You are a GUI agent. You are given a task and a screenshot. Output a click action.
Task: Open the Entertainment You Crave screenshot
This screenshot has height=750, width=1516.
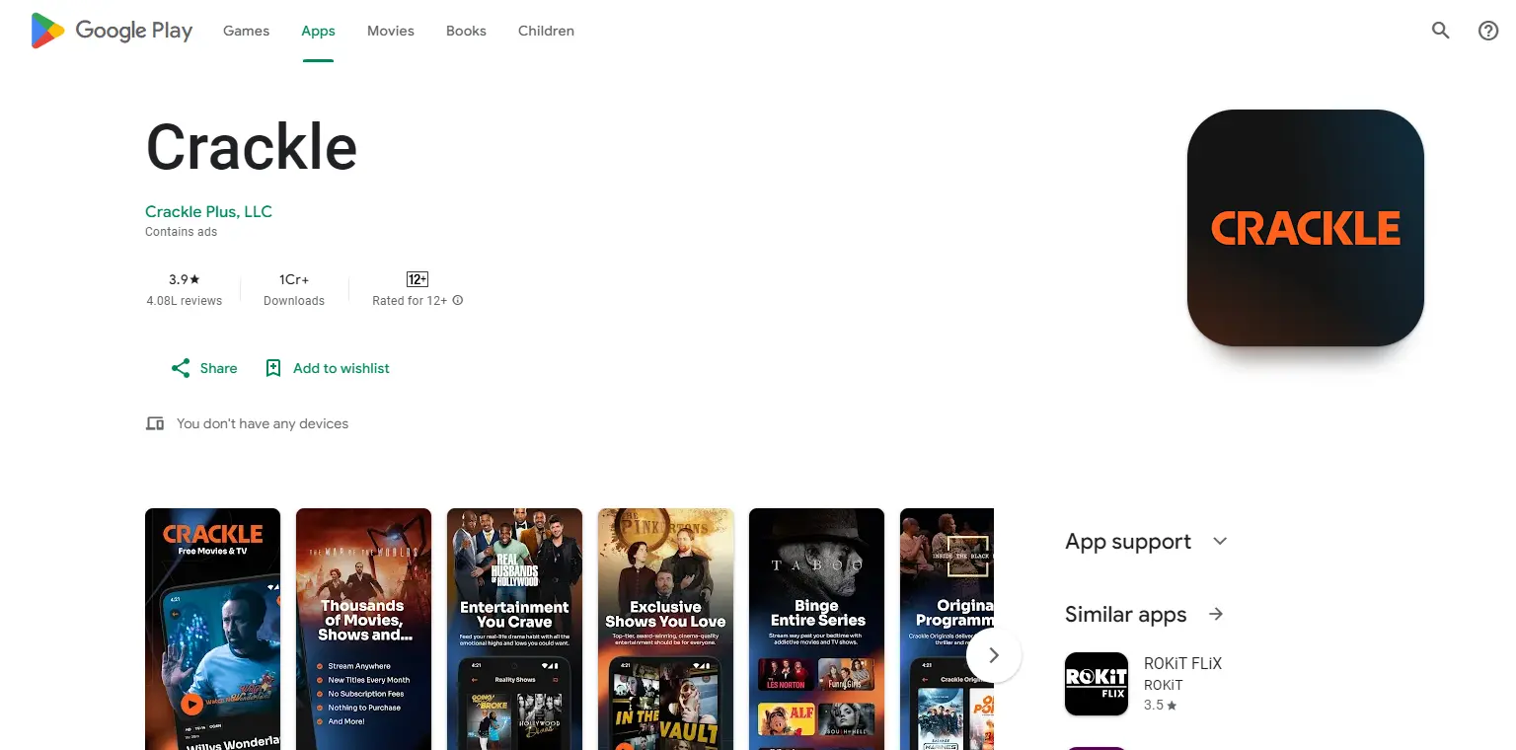pos(514,629)
